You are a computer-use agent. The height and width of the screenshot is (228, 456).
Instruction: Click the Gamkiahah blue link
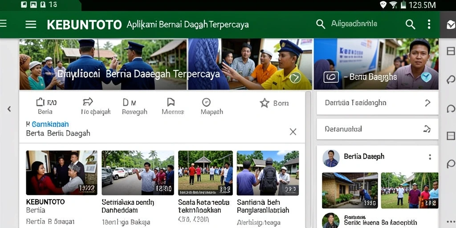tap(50, 124)
